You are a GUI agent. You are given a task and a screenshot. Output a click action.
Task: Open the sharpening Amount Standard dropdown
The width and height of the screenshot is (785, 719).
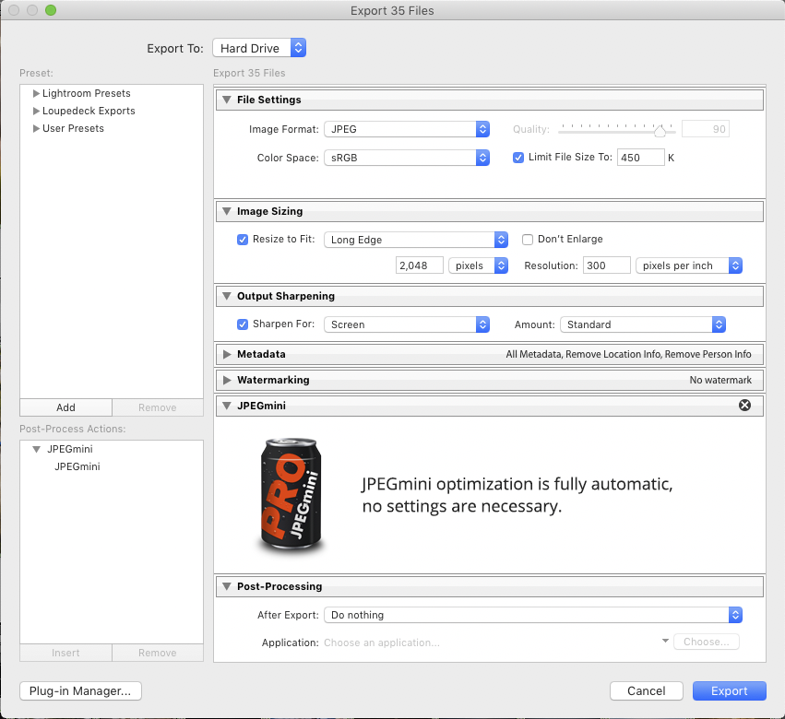coord(643,324)
